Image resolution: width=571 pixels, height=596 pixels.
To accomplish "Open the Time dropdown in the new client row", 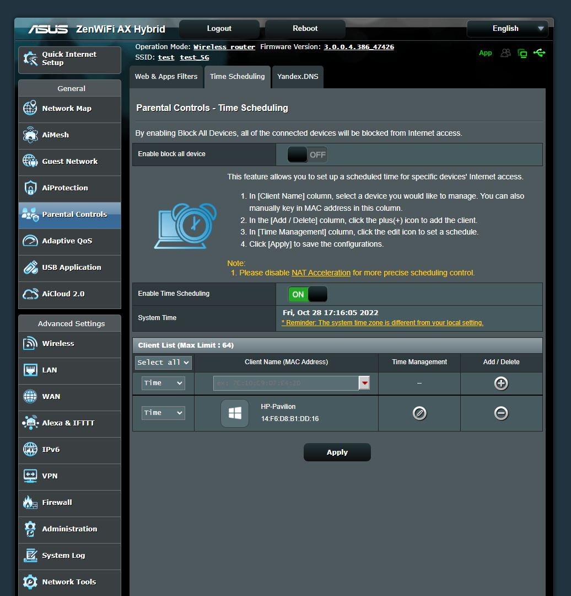I will pos(163,382).
